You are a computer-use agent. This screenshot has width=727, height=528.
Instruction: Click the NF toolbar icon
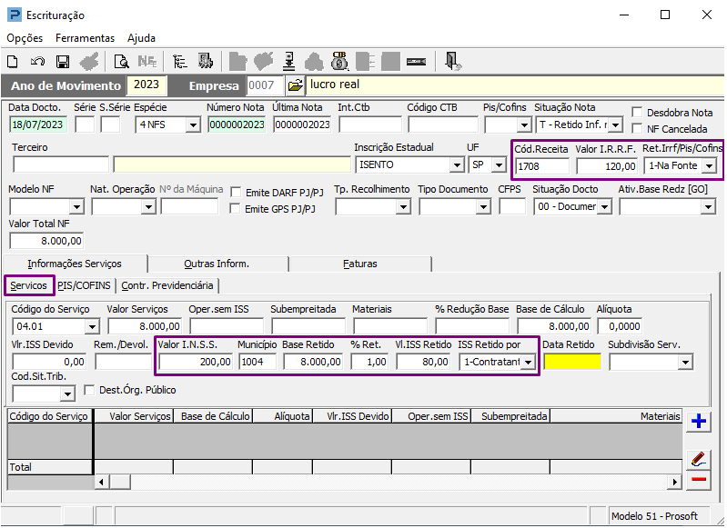[x=147, y=62]
